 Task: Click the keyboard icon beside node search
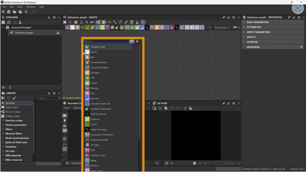pos(132,41)
